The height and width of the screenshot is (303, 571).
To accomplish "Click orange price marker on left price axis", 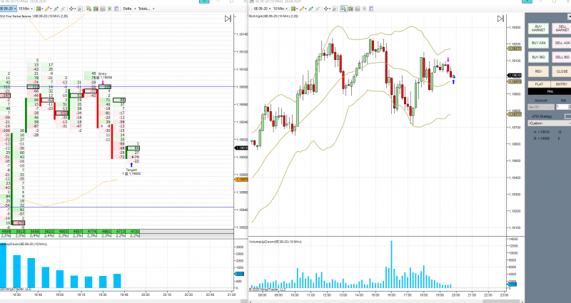I will (242, 180).
